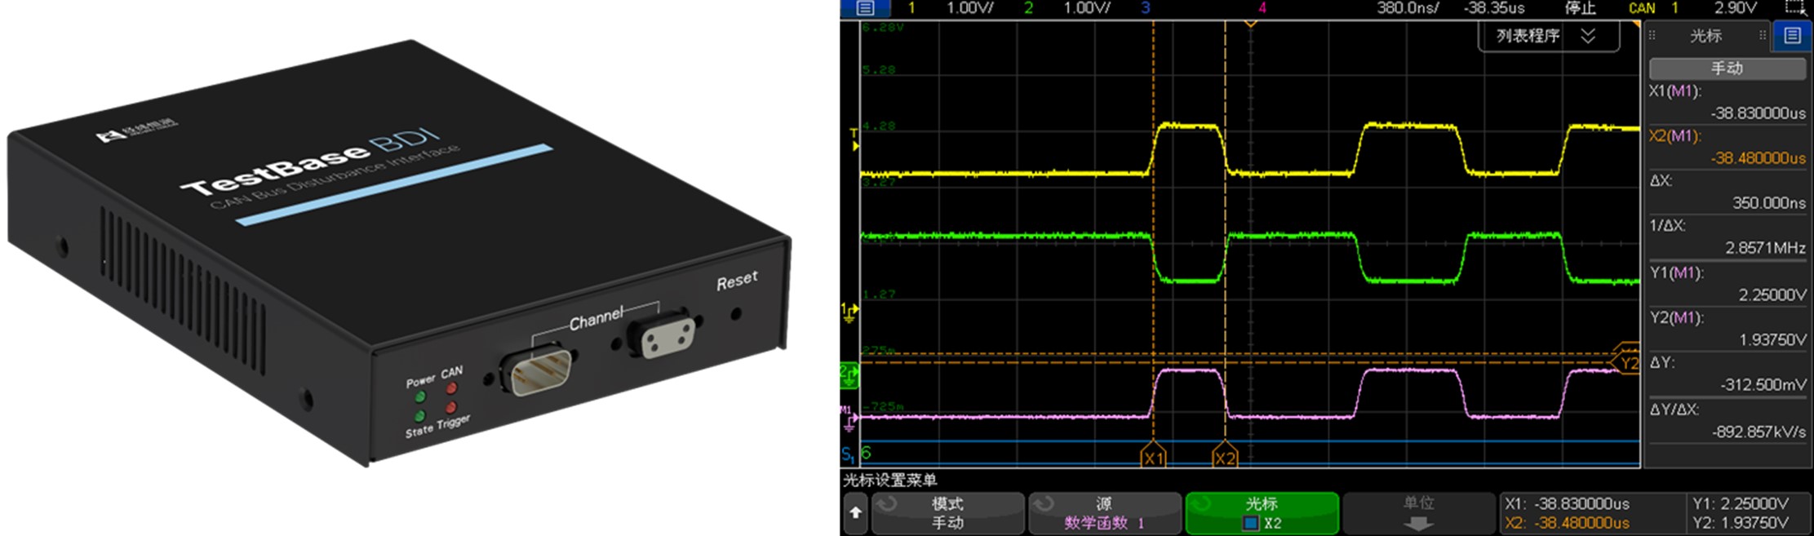Screen dimensions: 1814x536
Task: Select channel 1 label in top bar
Action: [x=911, y=8]
